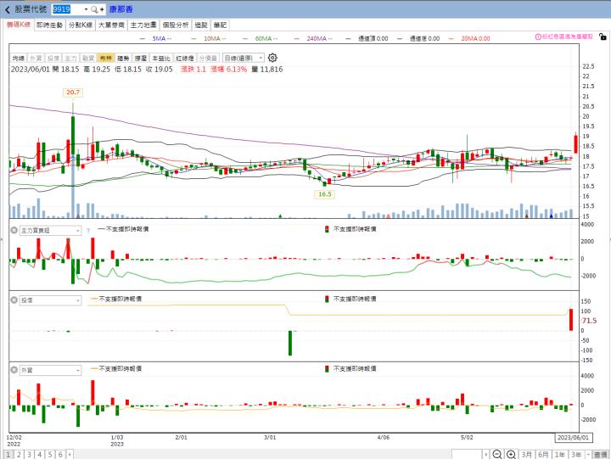Open the 追蹤 tab
The image size is (611, 459).
point(201,25)
